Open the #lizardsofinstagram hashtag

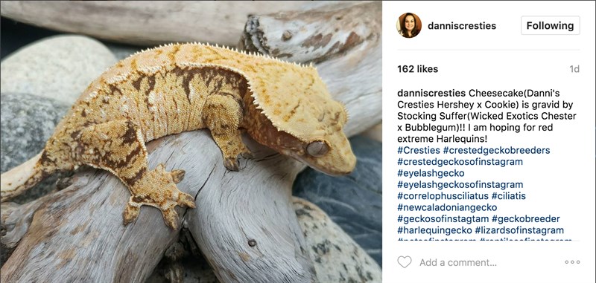click(x=519, y=230)
